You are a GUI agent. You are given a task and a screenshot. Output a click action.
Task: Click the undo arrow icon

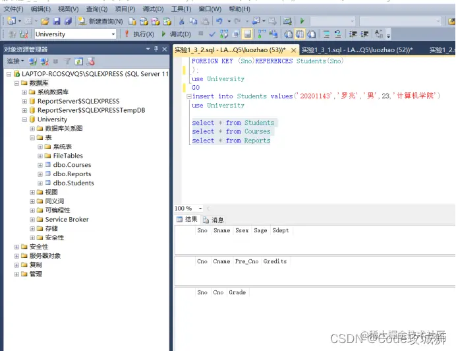coord(219,21)
